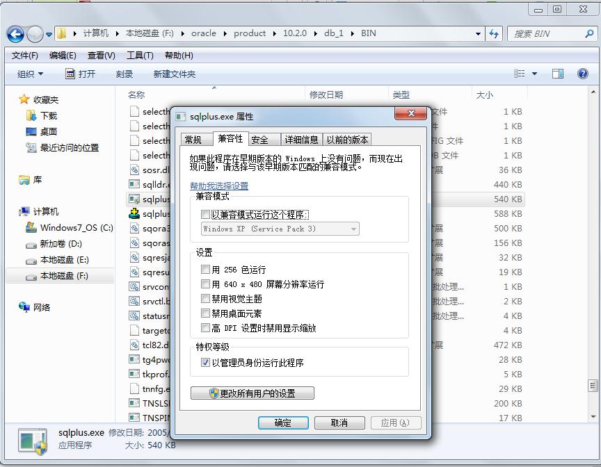Select the 本地磁盘 (F:) drive

pos(61,276)
